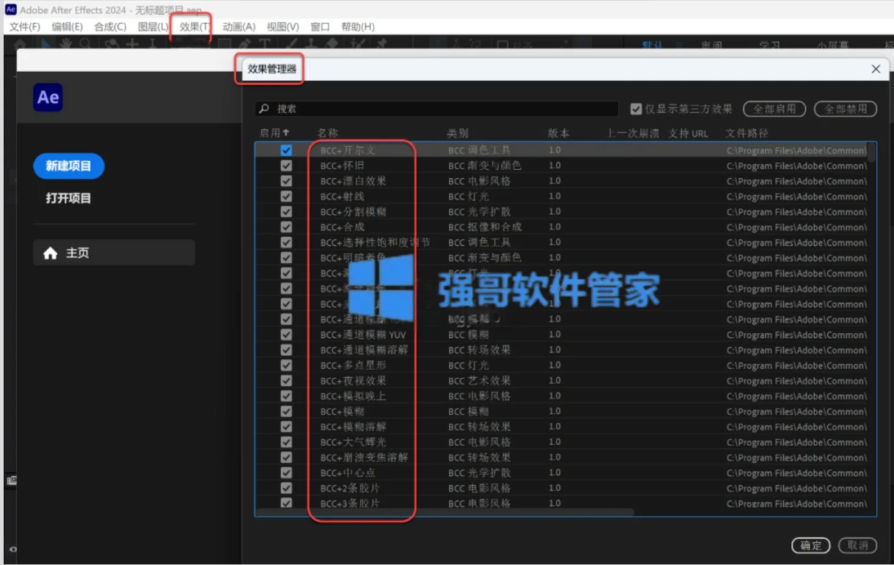Open the 合成(C) menu
This screenshot has height=565, width=894.
(x=110, y=27)
